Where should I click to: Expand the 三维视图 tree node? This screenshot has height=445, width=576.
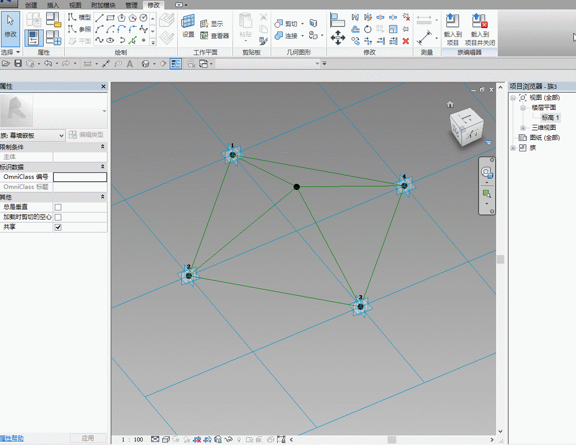[x=523, y=128]
